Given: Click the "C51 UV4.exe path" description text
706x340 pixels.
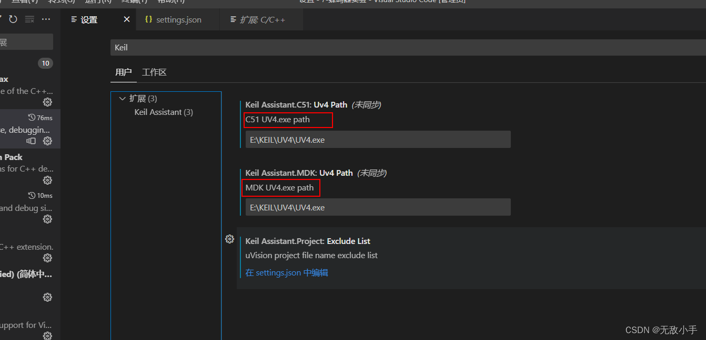Looking at the screenshot, I should [x=278, y=120].
